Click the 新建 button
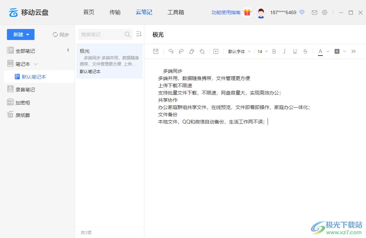 [x=21, y=34]
